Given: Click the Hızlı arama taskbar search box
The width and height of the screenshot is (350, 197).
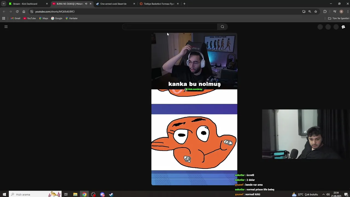Looking at the screenshot, I should pos(35,194).
